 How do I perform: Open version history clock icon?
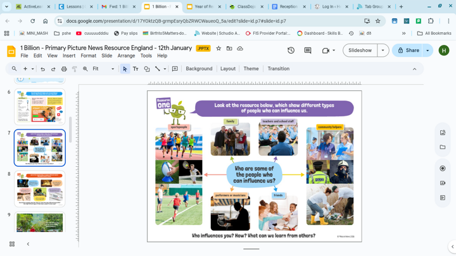tap(291, 51)
